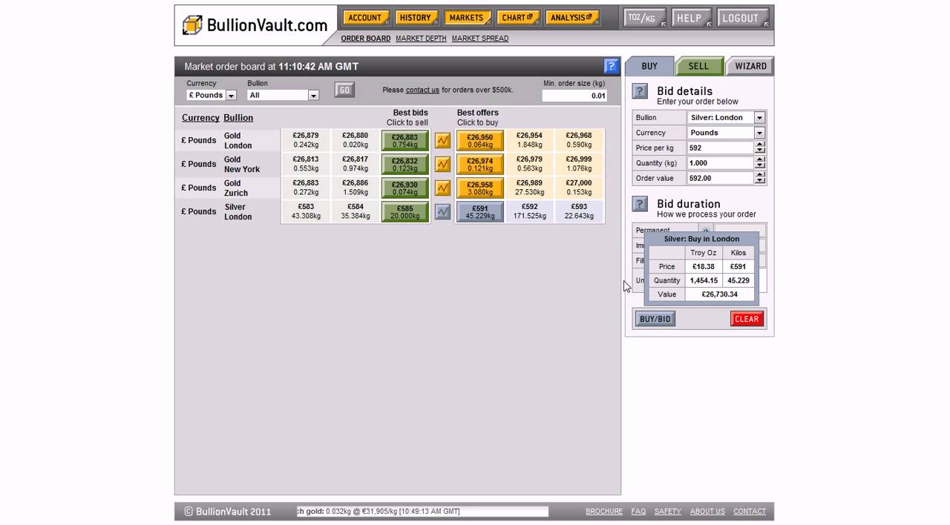Screen dimensions: 950x525
Task: Open the ACCOUNT menu
Action: coord(365,18)
